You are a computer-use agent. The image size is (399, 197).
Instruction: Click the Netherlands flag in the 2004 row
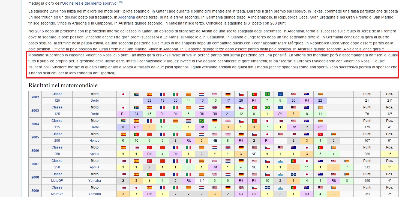click(188, 121)
